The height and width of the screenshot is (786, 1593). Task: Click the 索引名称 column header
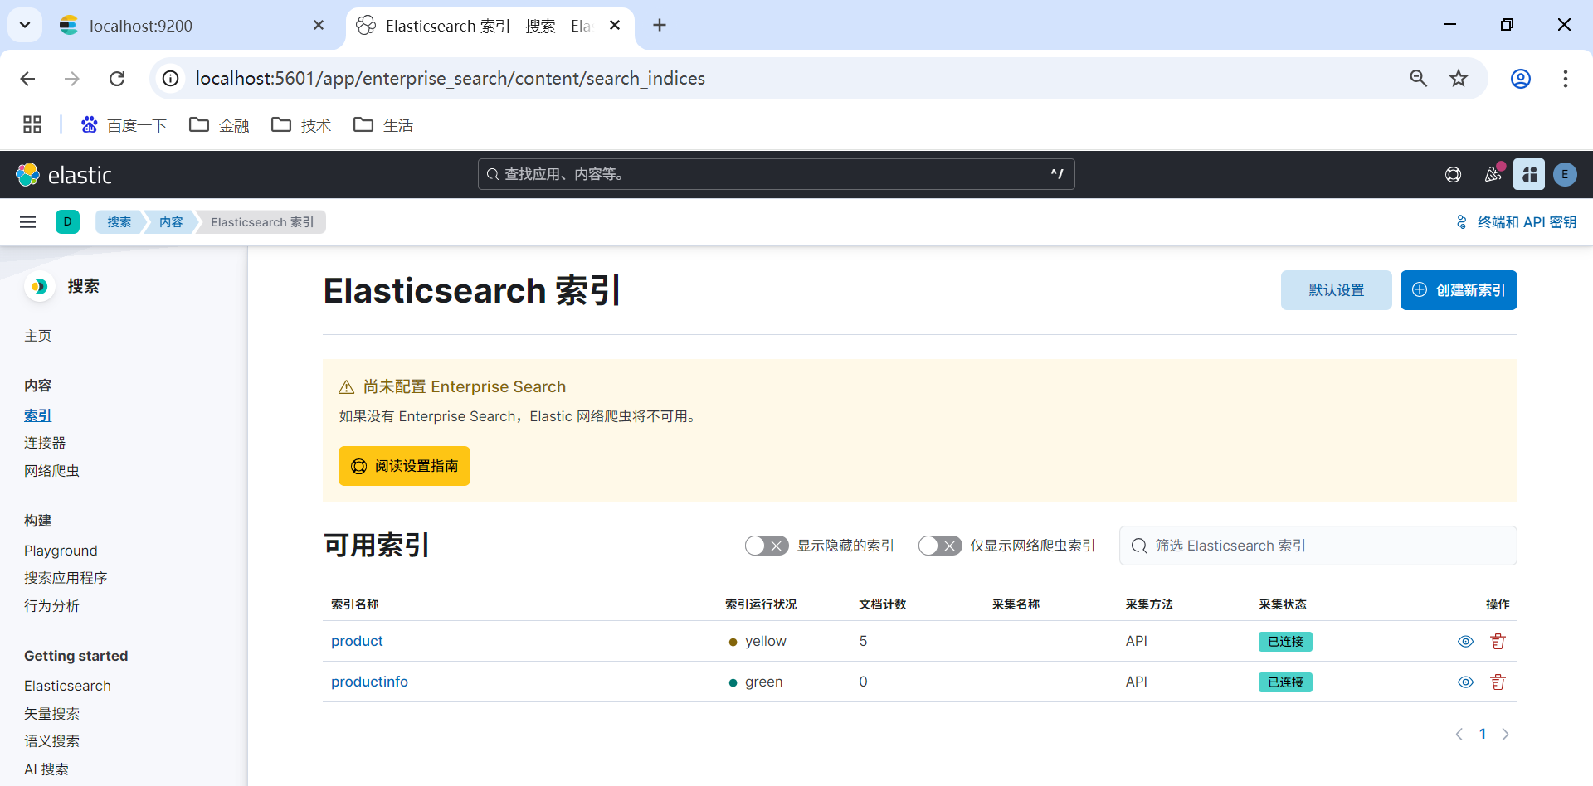pyautogui.click(x=355, y=604)
